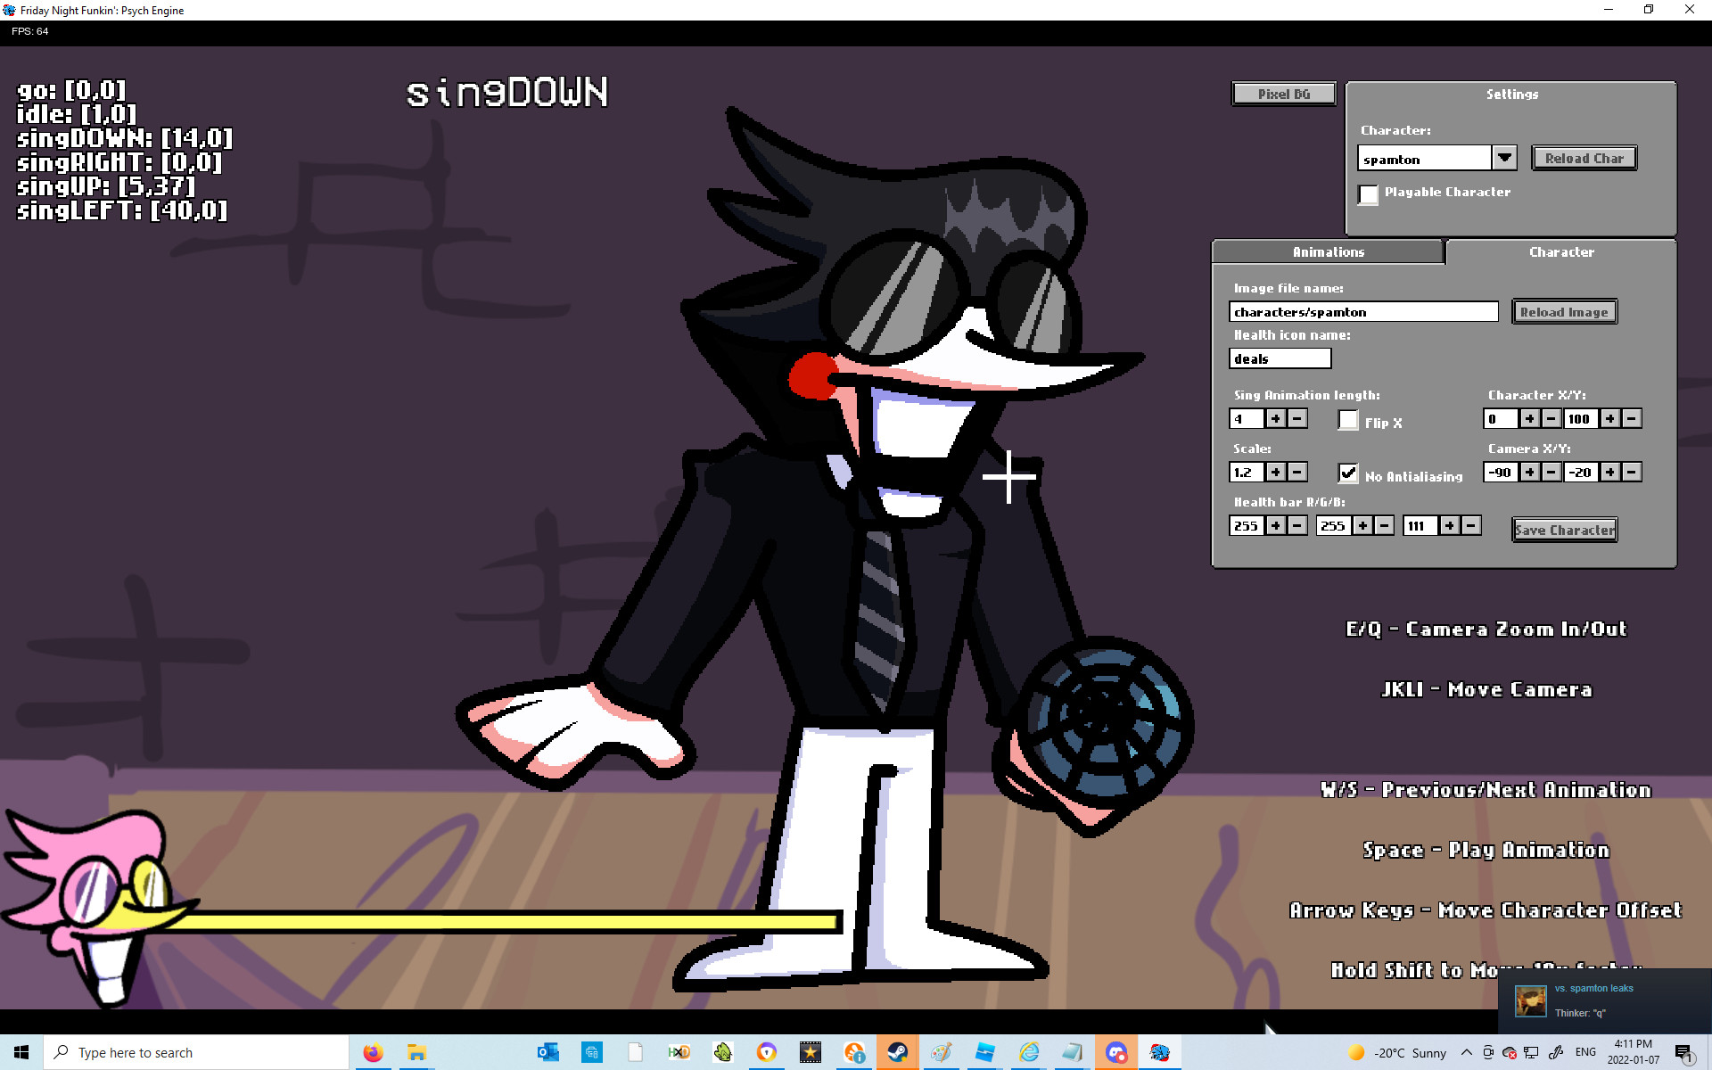Expand hidden icons in the system tray
The image size is (1712, 1070).
pos(1468,1052)
